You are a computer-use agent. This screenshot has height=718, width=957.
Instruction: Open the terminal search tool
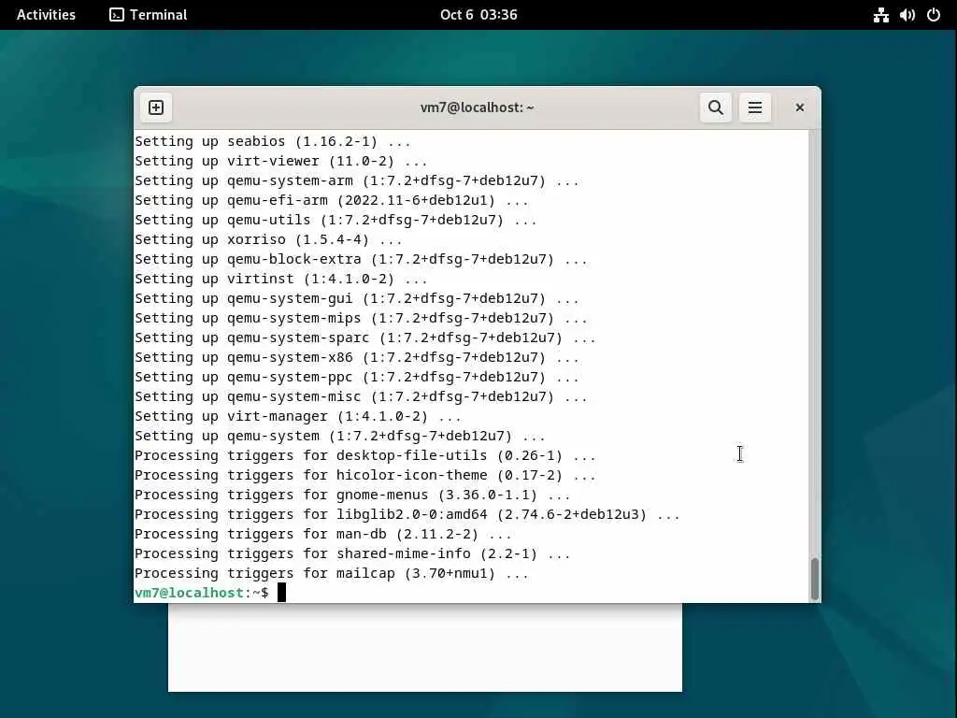tap(715, 108)
